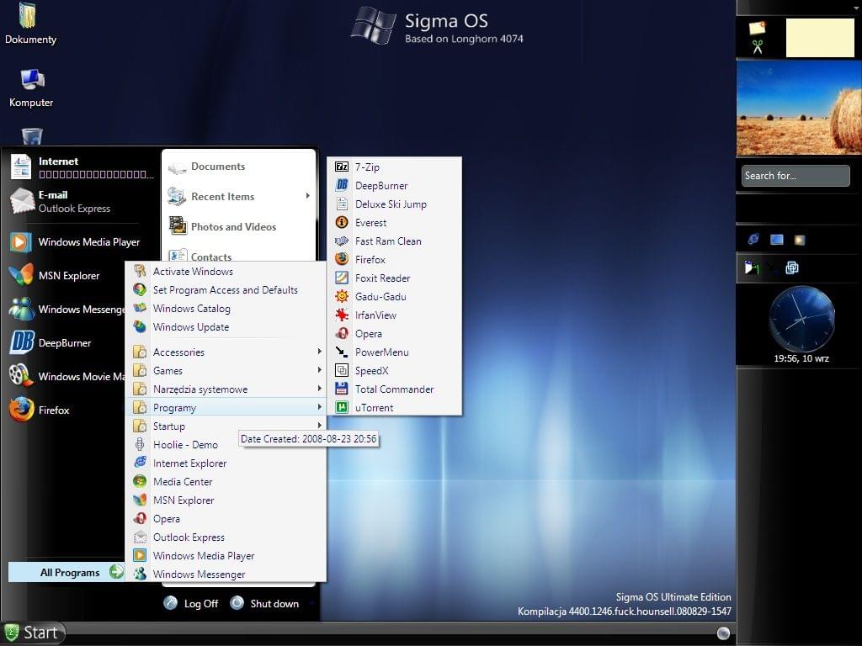
Task: Click Show Desktop sidebar quick launch icon
Action: click(777, 240)
